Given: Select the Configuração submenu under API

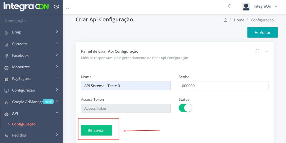Looking at the screenshot, I should 23,124.
